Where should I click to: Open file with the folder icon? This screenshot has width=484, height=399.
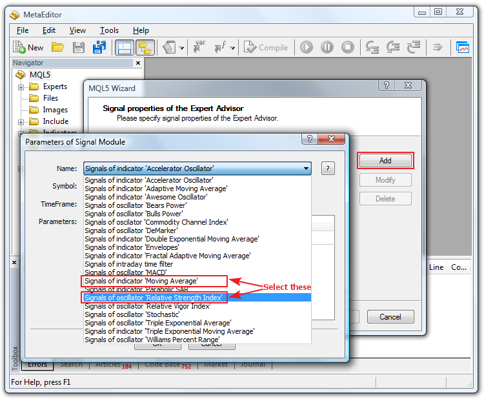tap(57, 48)
